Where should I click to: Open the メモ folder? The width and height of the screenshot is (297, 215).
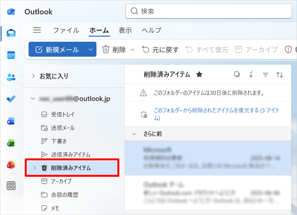pyautogui.click(x=50, y=208)
